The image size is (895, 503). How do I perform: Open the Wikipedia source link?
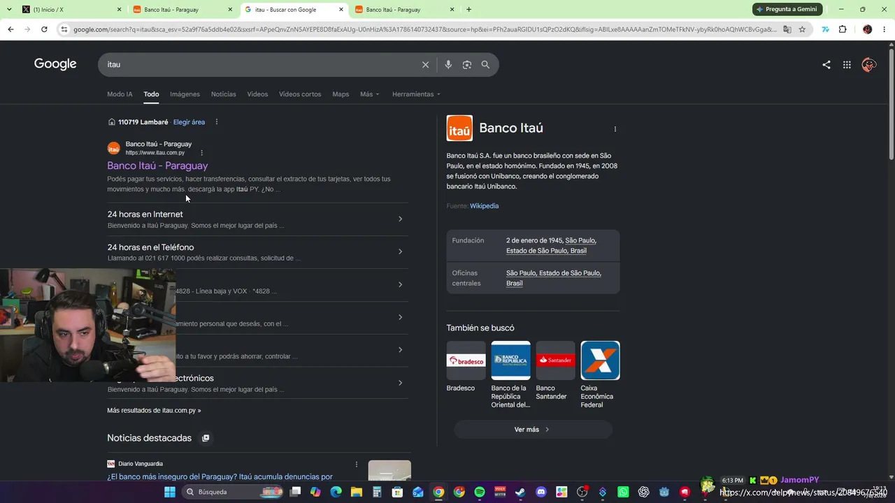click(484, 206)
